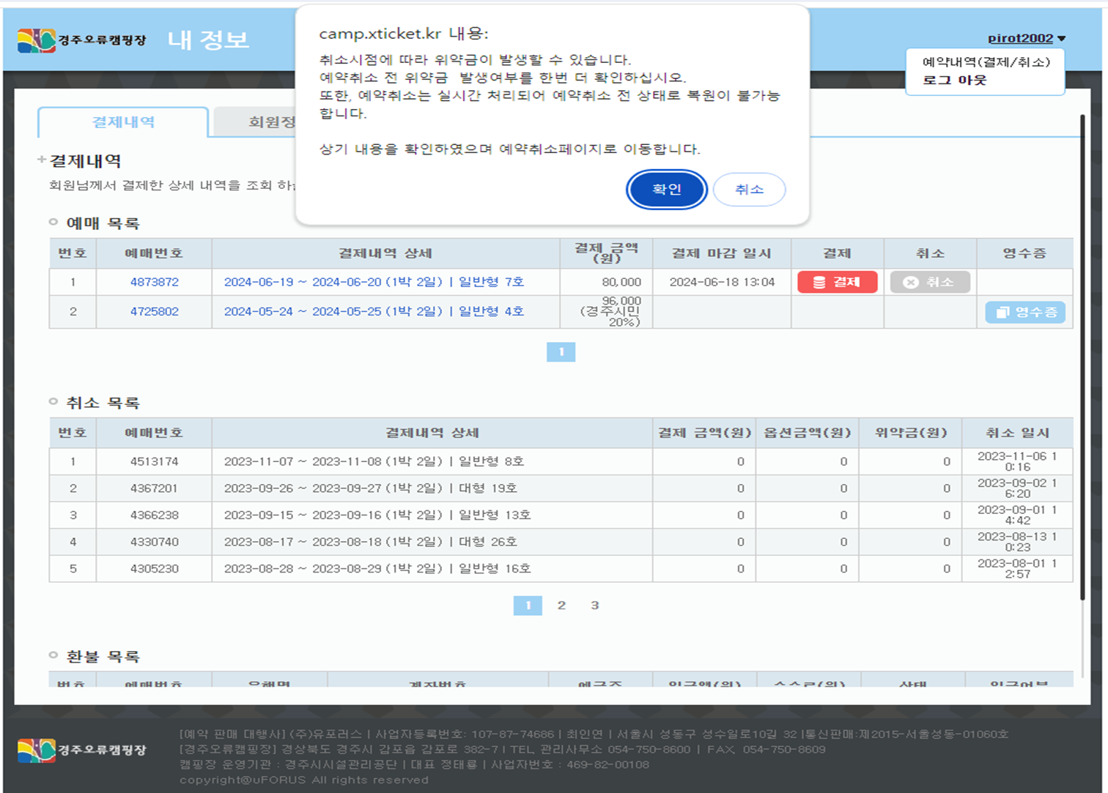Viewport: 1108px width, 793px height.
Task: Open the 영수증 receipt for booking 4725802
Action: (1024, 312)
